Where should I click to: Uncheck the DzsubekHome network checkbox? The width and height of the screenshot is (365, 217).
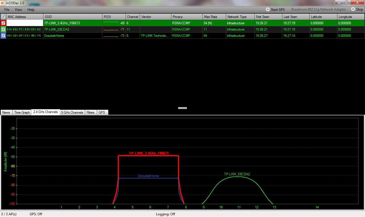3,36
